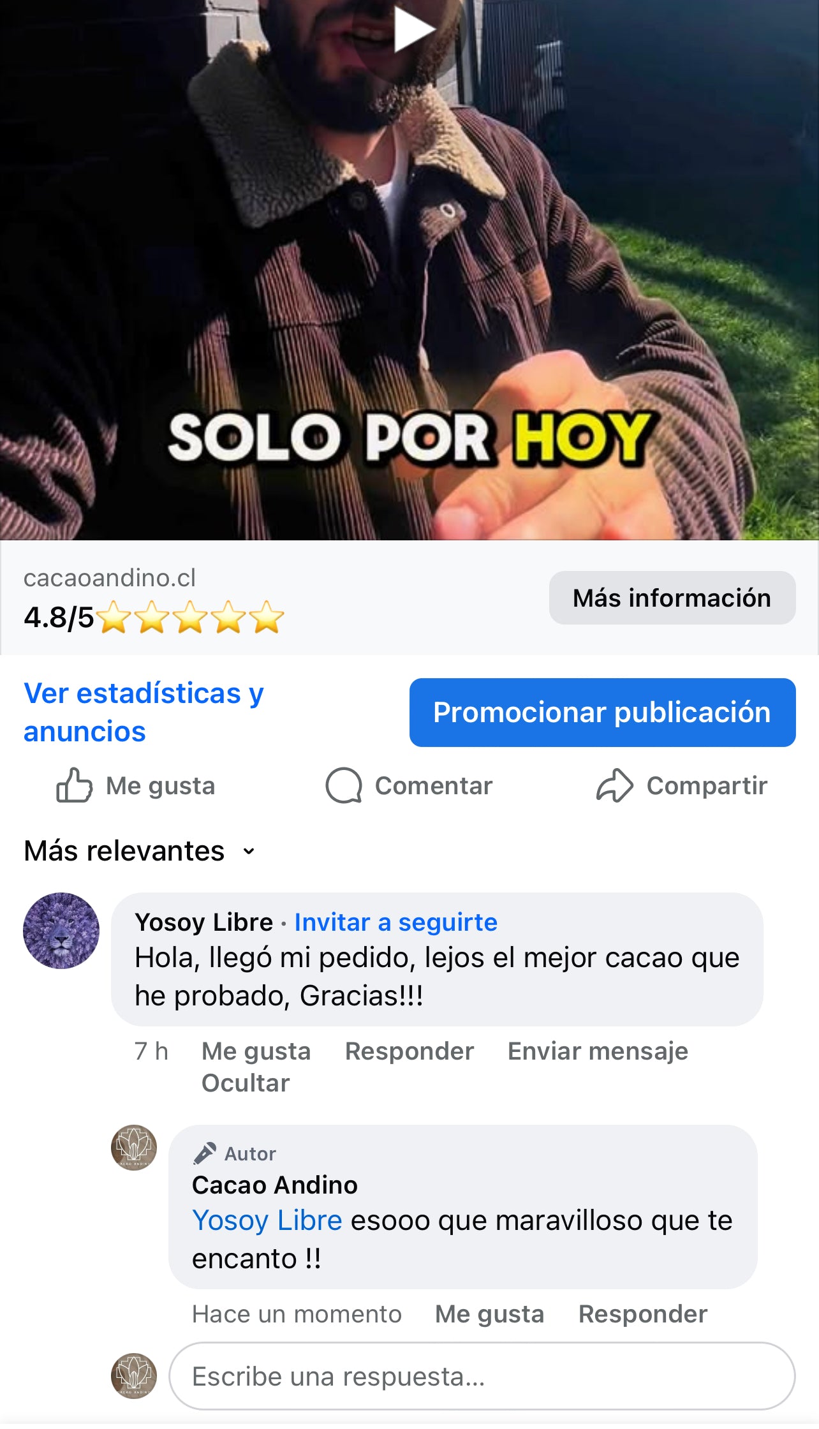Tap the Compartir arrow icon
The image size is (819, 1429).
click(x=614, y=785)
